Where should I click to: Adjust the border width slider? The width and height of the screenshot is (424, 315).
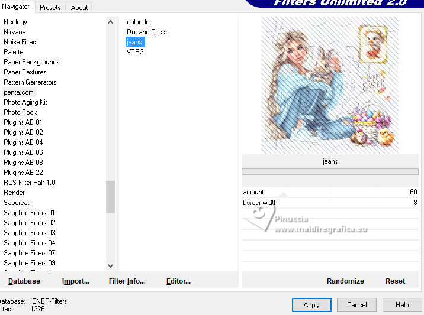tap(330, 203)
